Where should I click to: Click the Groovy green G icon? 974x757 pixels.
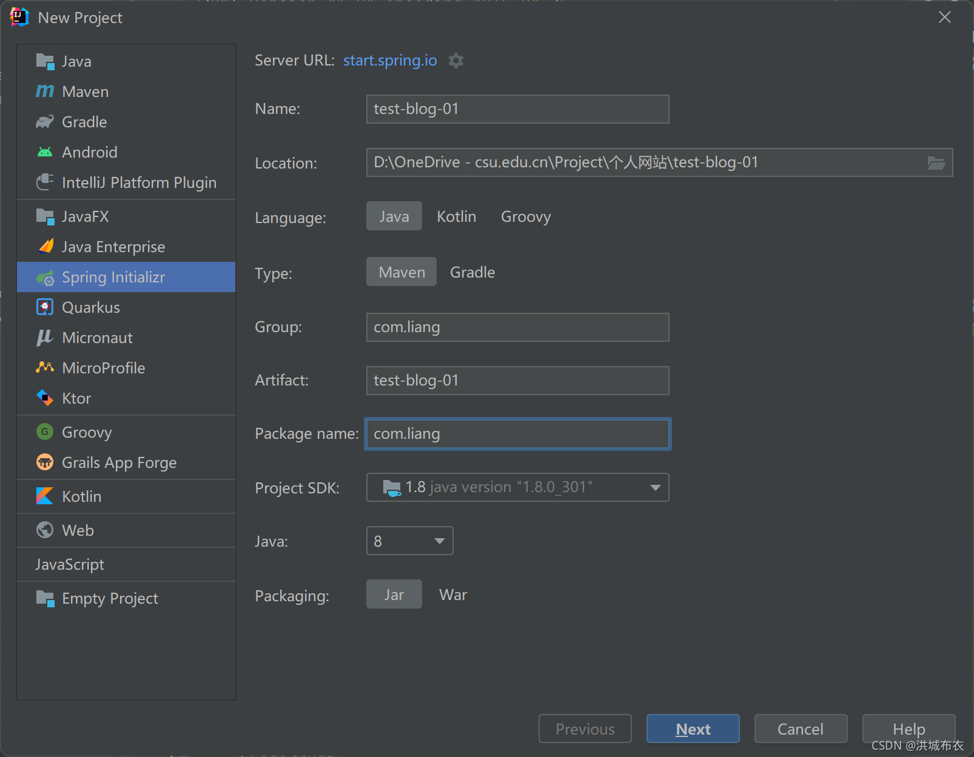tap(45, 432)
